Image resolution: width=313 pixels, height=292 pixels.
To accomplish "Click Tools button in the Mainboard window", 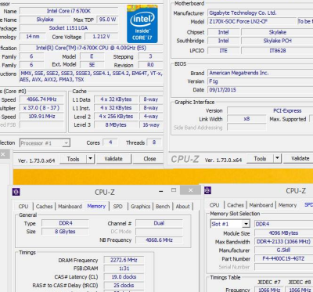I will pyautogui.click(x=260, y=158).
